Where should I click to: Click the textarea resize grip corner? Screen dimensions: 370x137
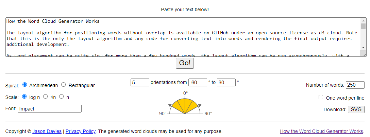pos(364,54)
